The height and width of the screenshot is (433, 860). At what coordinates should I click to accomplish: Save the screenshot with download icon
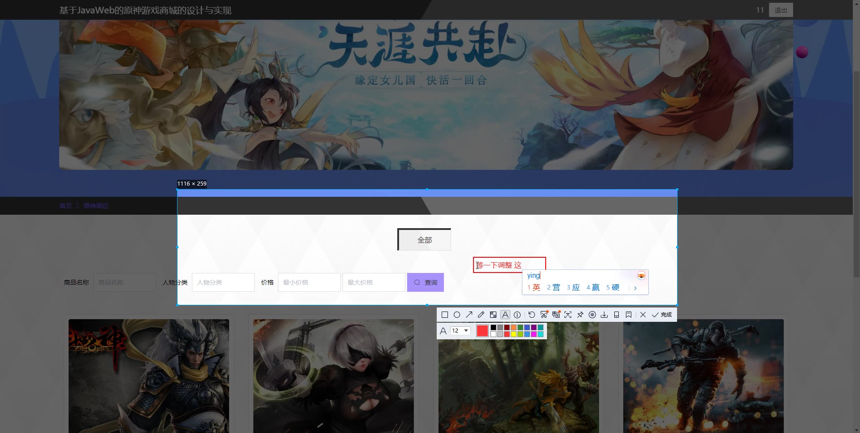point(604,315)
